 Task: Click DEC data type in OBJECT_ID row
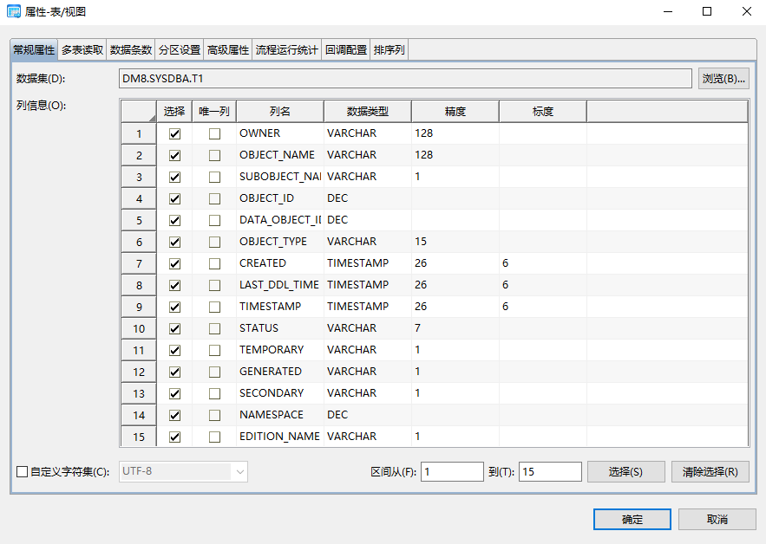coord(367,198)
